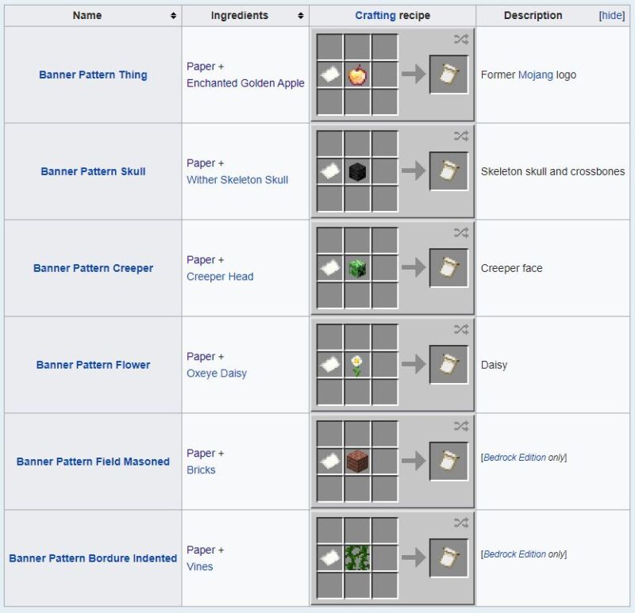Viewport: 635px width, 613px height.
Task: Click shapeless shuffle icon in Field Masoned recipe
Action: pos(461,426)
